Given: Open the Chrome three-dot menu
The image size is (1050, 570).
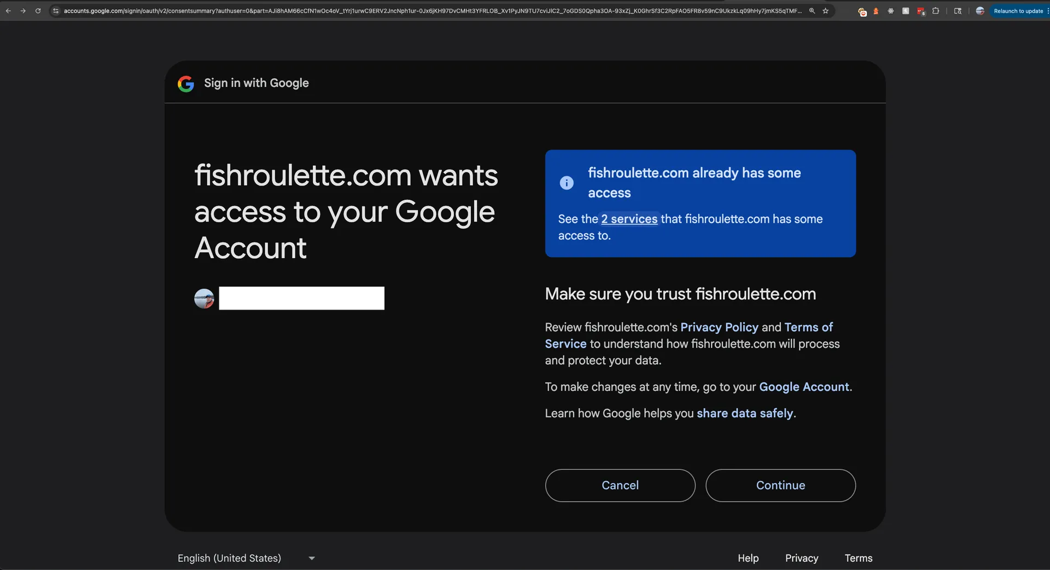Looking at the screenshot, I should 1047,11.
